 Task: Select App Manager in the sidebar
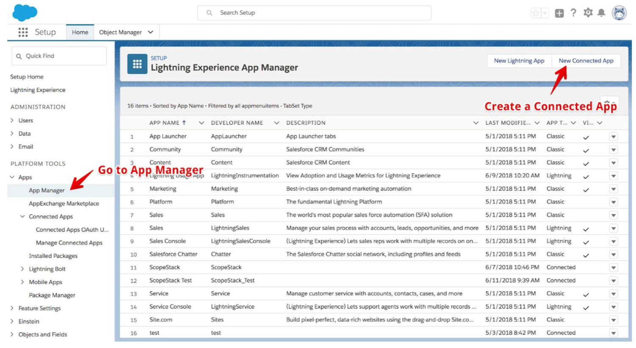pos(47,191)
